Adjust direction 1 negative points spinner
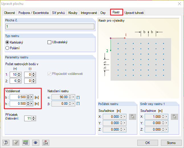 [x=34, y=75]
